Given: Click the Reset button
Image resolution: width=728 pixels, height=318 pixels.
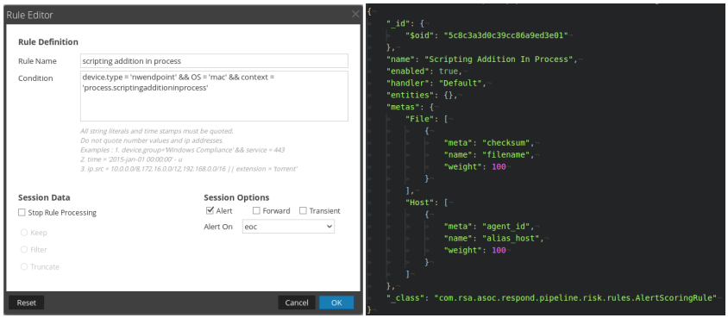Looking at the screenshot, I should tap(27, 302).
